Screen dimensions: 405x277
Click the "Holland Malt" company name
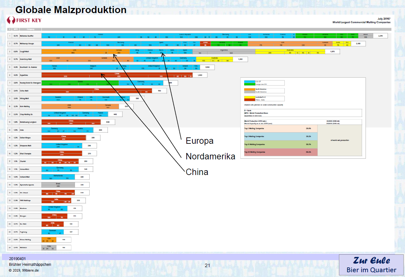(26, 177)
